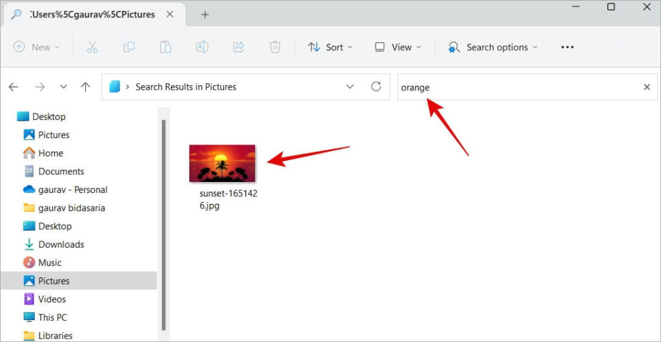Click the Paste clipboard icon
Image resolution: width=661 pixels, height=342 pixels.
[165, 46]
